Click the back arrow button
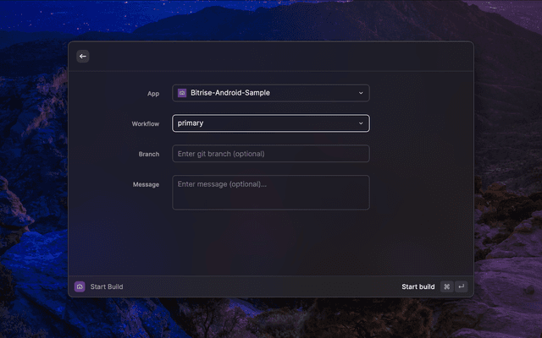542x338 pixels. [82, 57]
